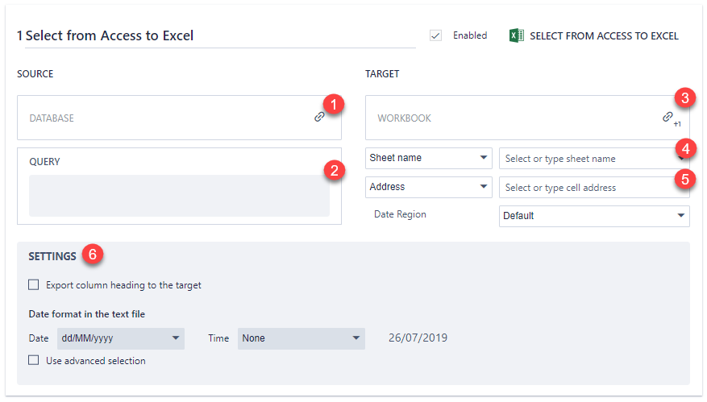Click the red callout marker number 5
The width and height of the screenshot is (707, 402).
(684, 178)
